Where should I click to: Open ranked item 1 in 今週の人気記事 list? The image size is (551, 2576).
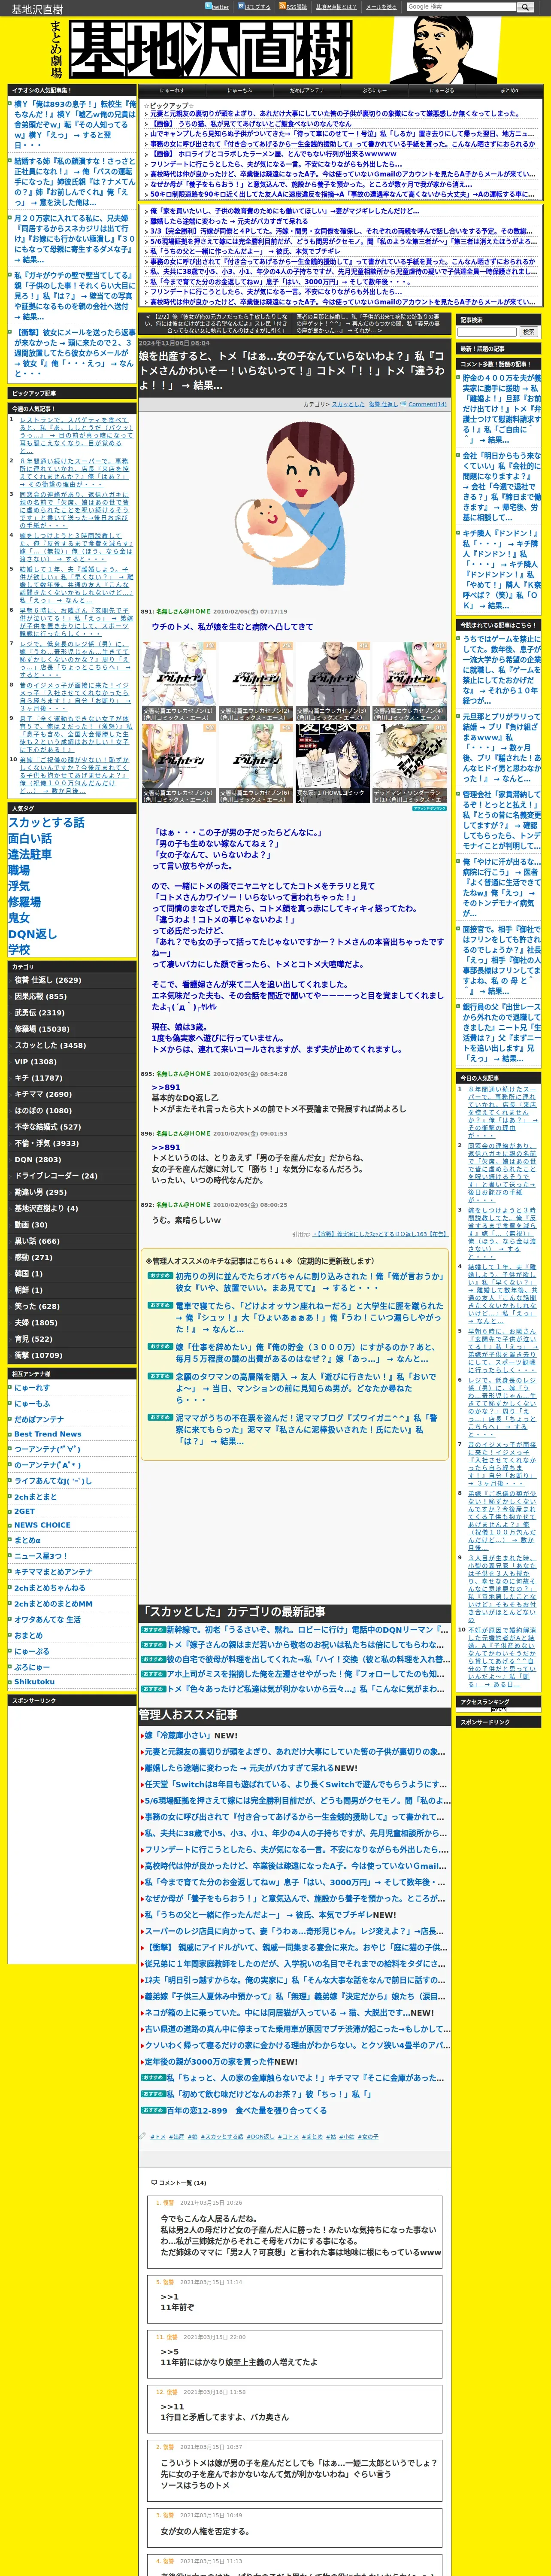click(76, 435)
